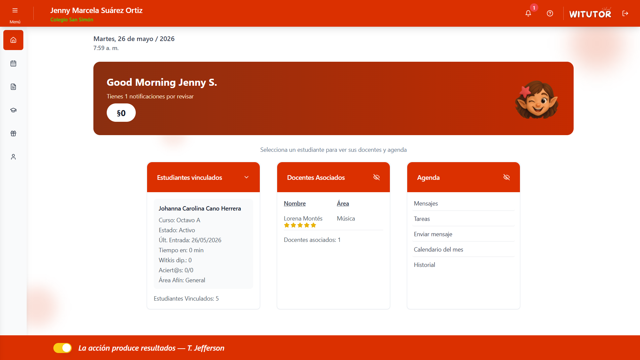Open the gift rewards sidebar icon

pos(13,133)
